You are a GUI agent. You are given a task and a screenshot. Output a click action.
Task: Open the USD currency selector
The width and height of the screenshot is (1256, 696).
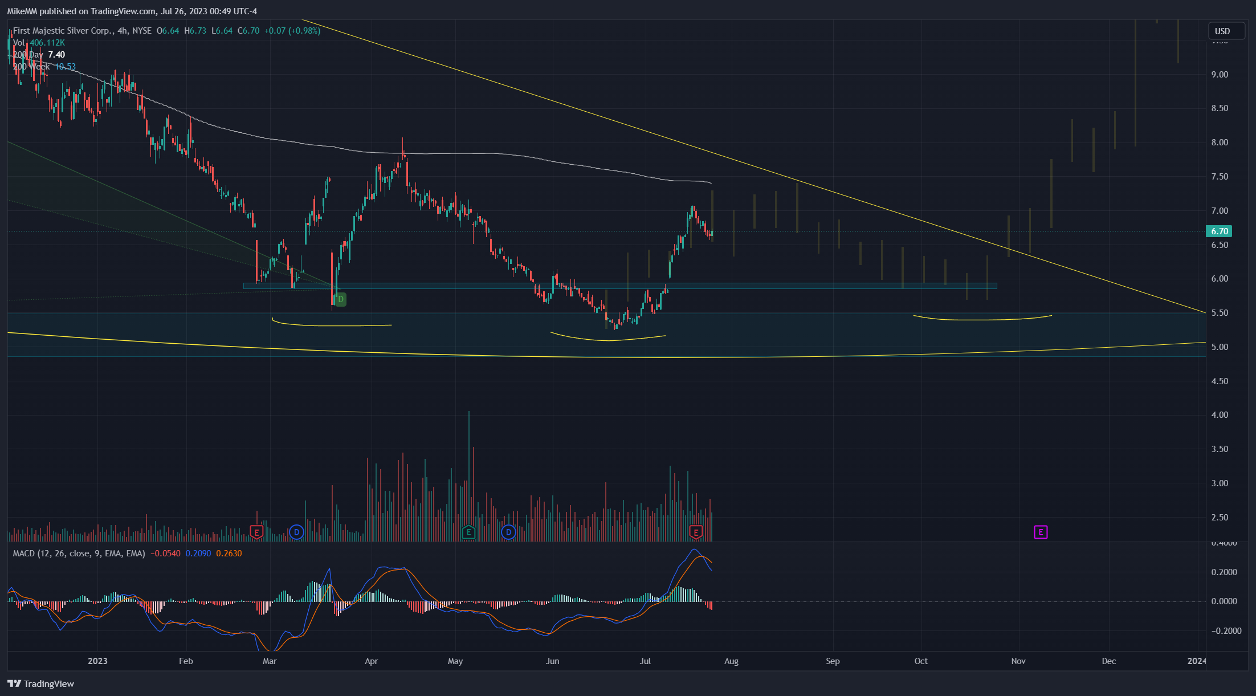point(1226,31)
